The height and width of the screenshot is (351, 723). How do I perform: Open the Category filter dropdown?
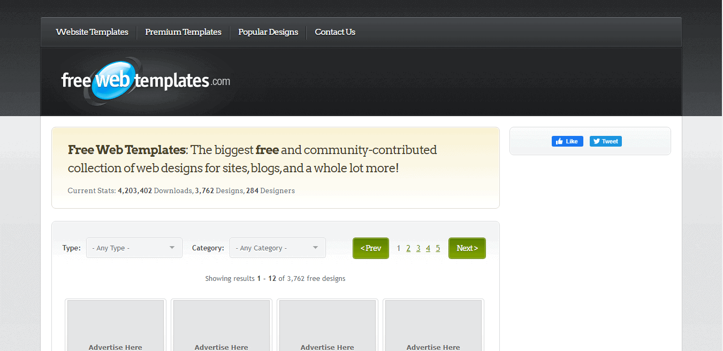tap(277, 248)
